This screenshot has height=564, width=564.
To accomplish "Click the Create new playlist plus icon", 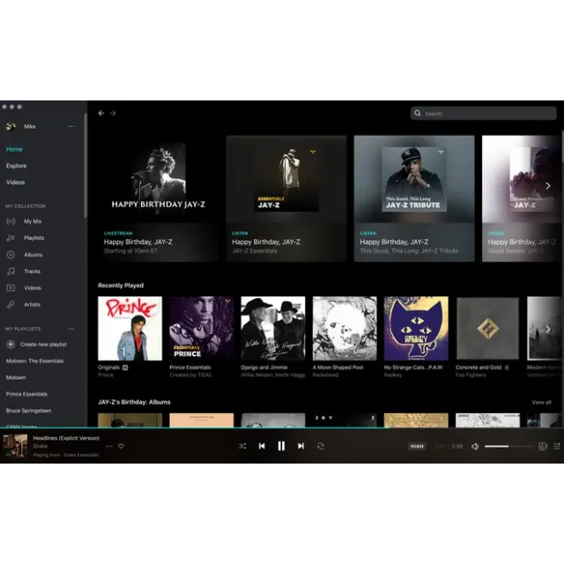I will (11, 345).
